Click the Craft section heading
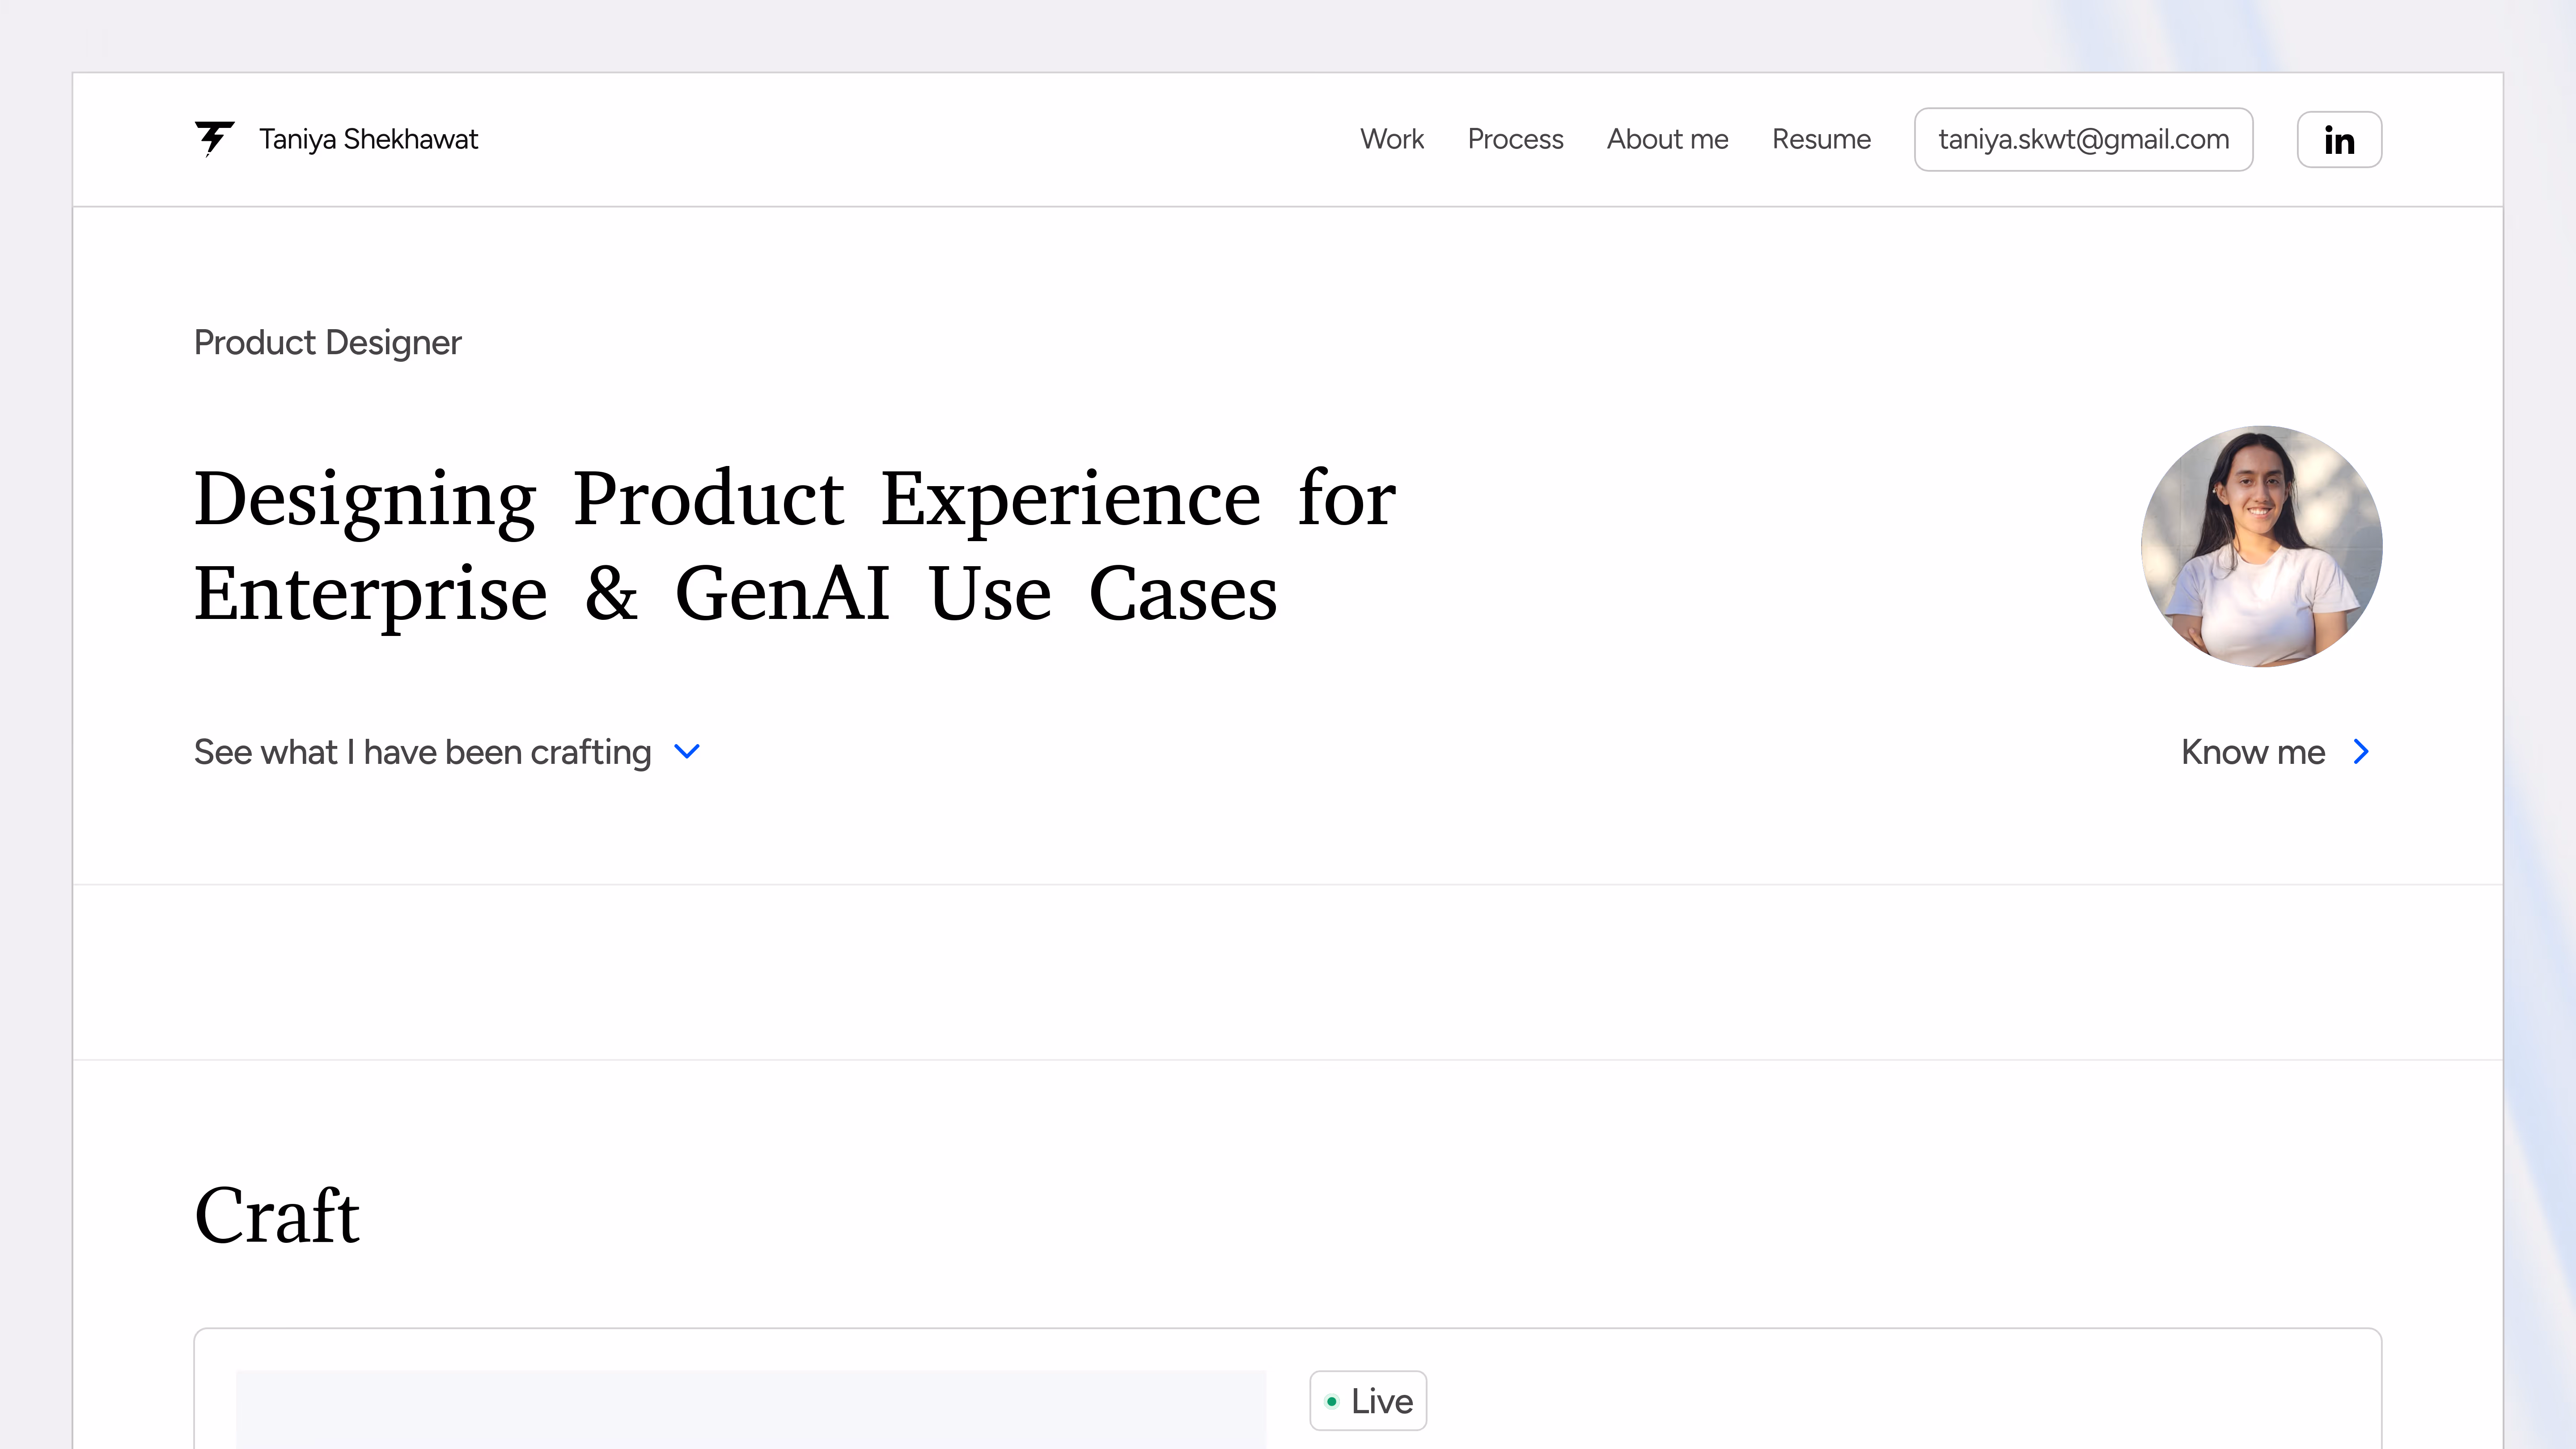The image size is (2576, 1449). pos(277,1216)
